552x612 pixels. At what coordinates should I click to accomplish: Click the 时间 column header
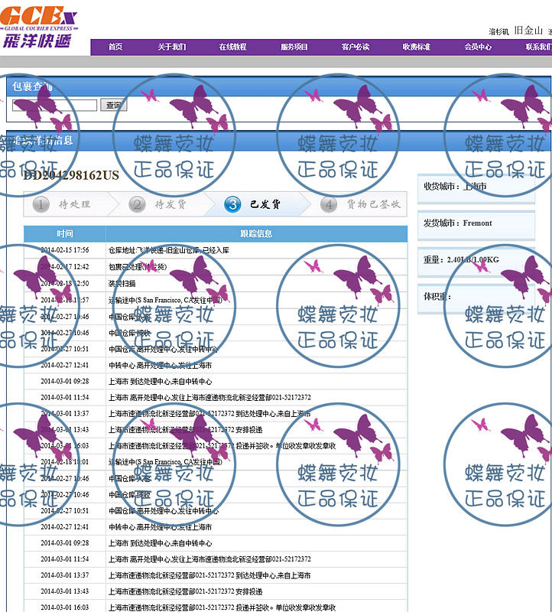(x=65, y=233)
